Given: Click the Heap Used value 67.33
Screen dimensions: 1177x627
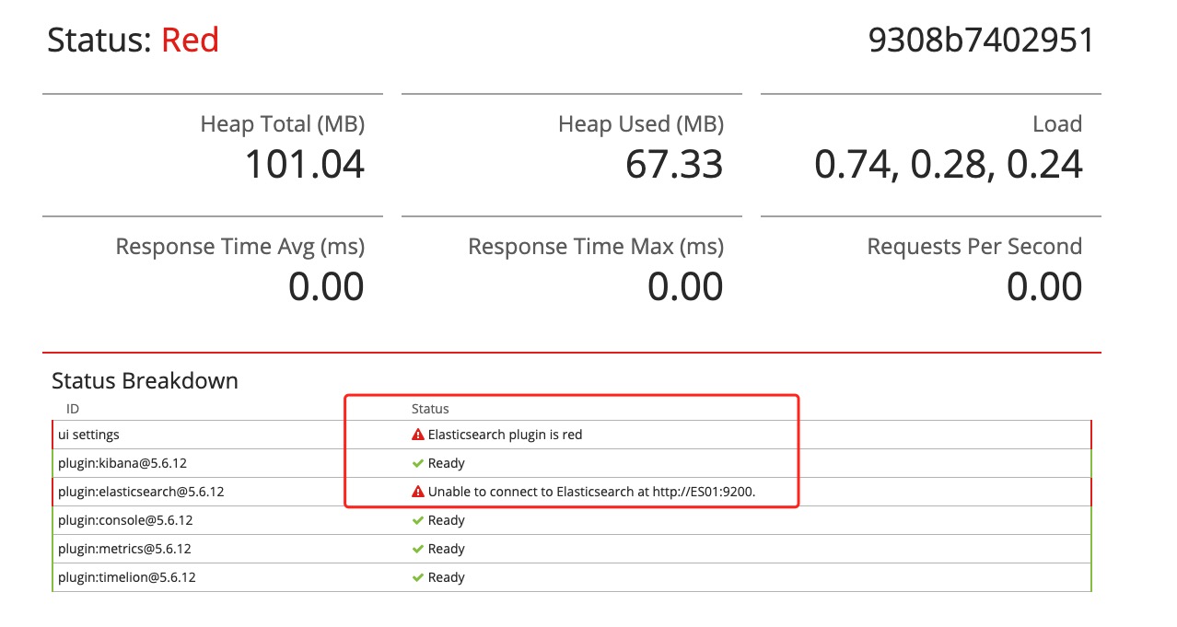Looking at the screenshot, I should click(x=674, y=165).
